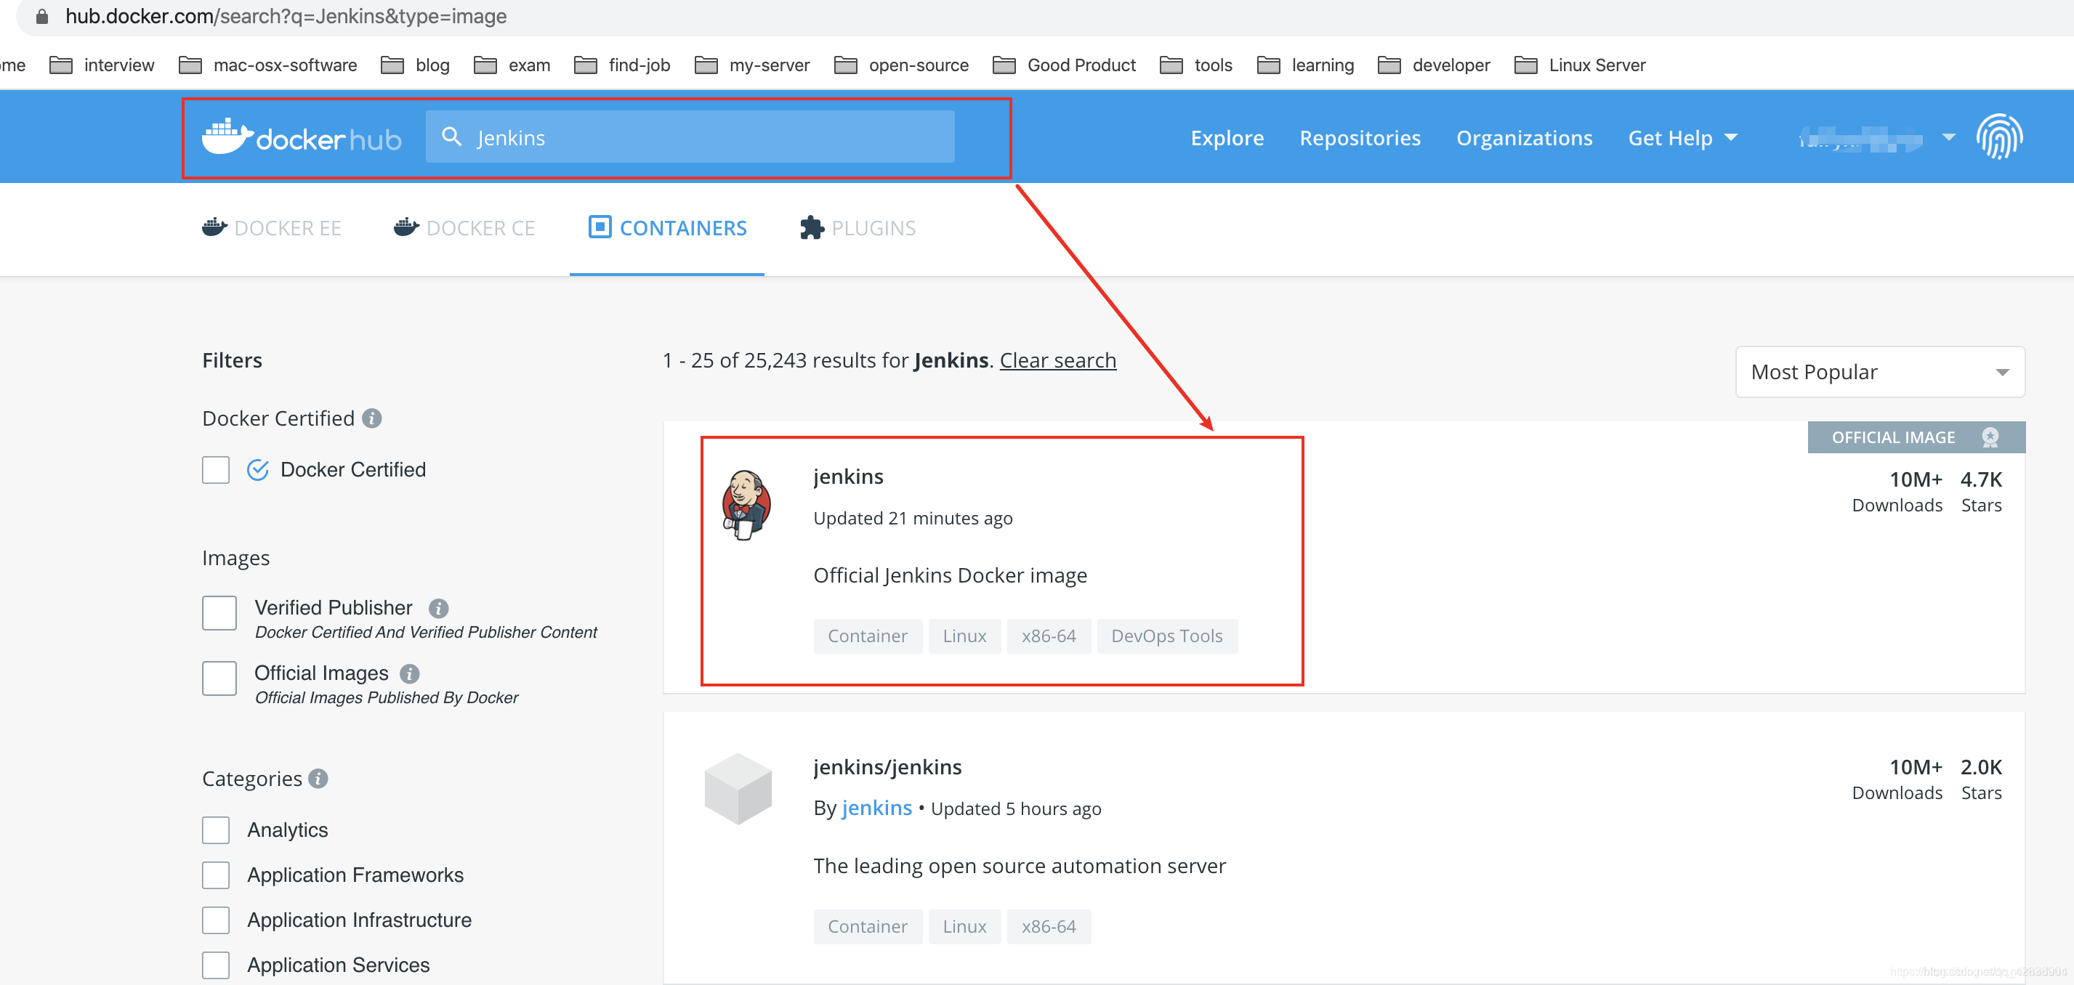Open the tools bookmark folder
The image size is (2074, 985).
1195,65
